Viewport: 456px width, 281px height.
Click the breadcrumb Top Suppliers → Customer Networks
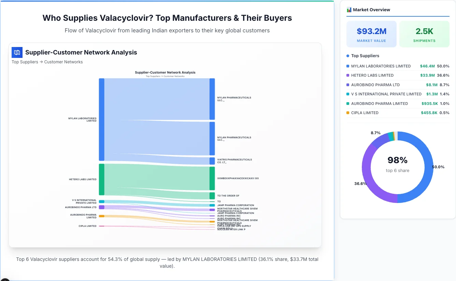tap(47, 62)
